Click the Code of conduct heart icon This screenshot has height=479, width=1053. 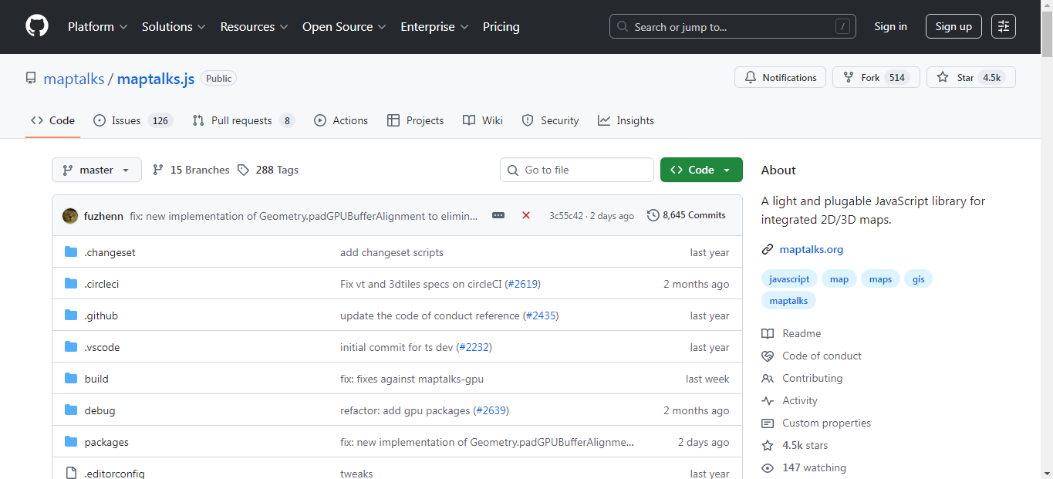[768, 356]
